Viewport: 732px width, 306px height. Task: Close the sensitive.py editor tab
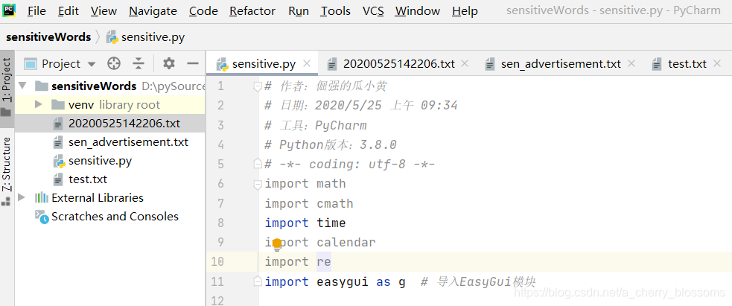tap(308, 64)
